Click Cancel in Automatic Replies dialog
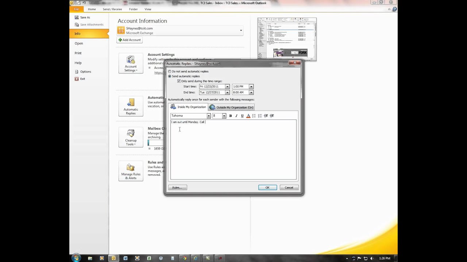Screen dimensions: 467x262 coord(289,187)
